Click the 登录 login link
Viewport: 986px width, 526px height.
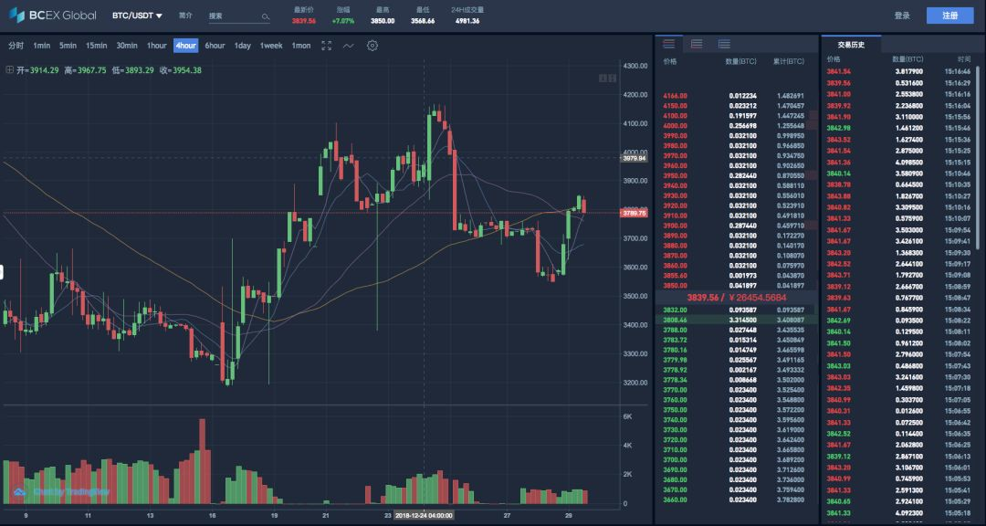pos(902,16)
